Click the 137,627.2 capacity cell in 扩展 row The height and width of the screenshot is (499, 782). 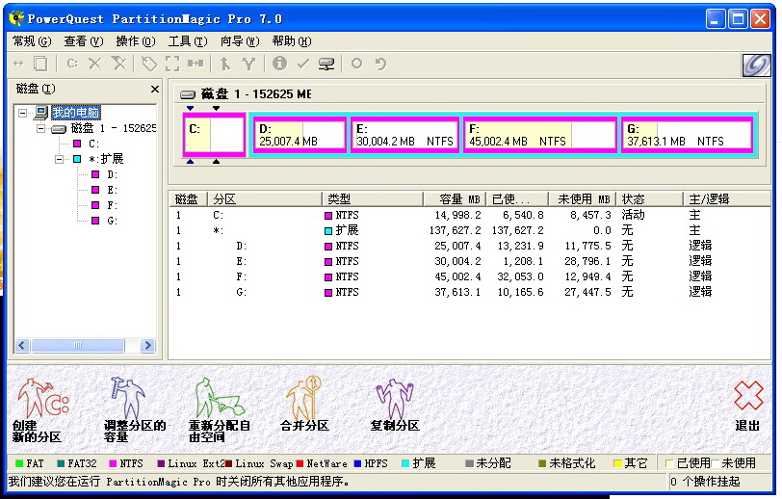tap(456, 230)
